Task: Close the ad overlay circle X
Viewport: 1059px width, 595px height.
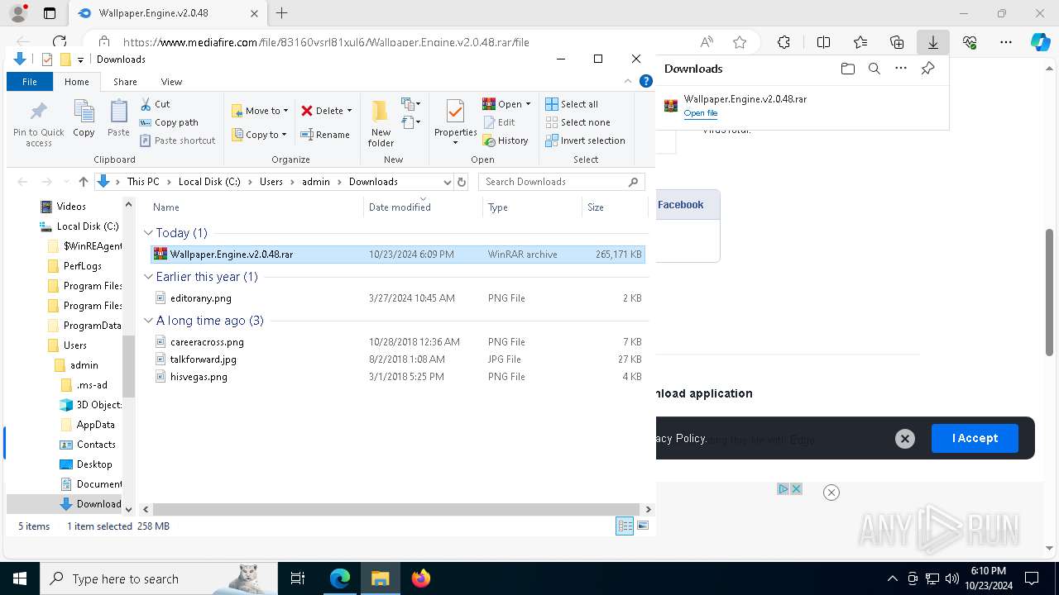Action: tap(831, 493)
